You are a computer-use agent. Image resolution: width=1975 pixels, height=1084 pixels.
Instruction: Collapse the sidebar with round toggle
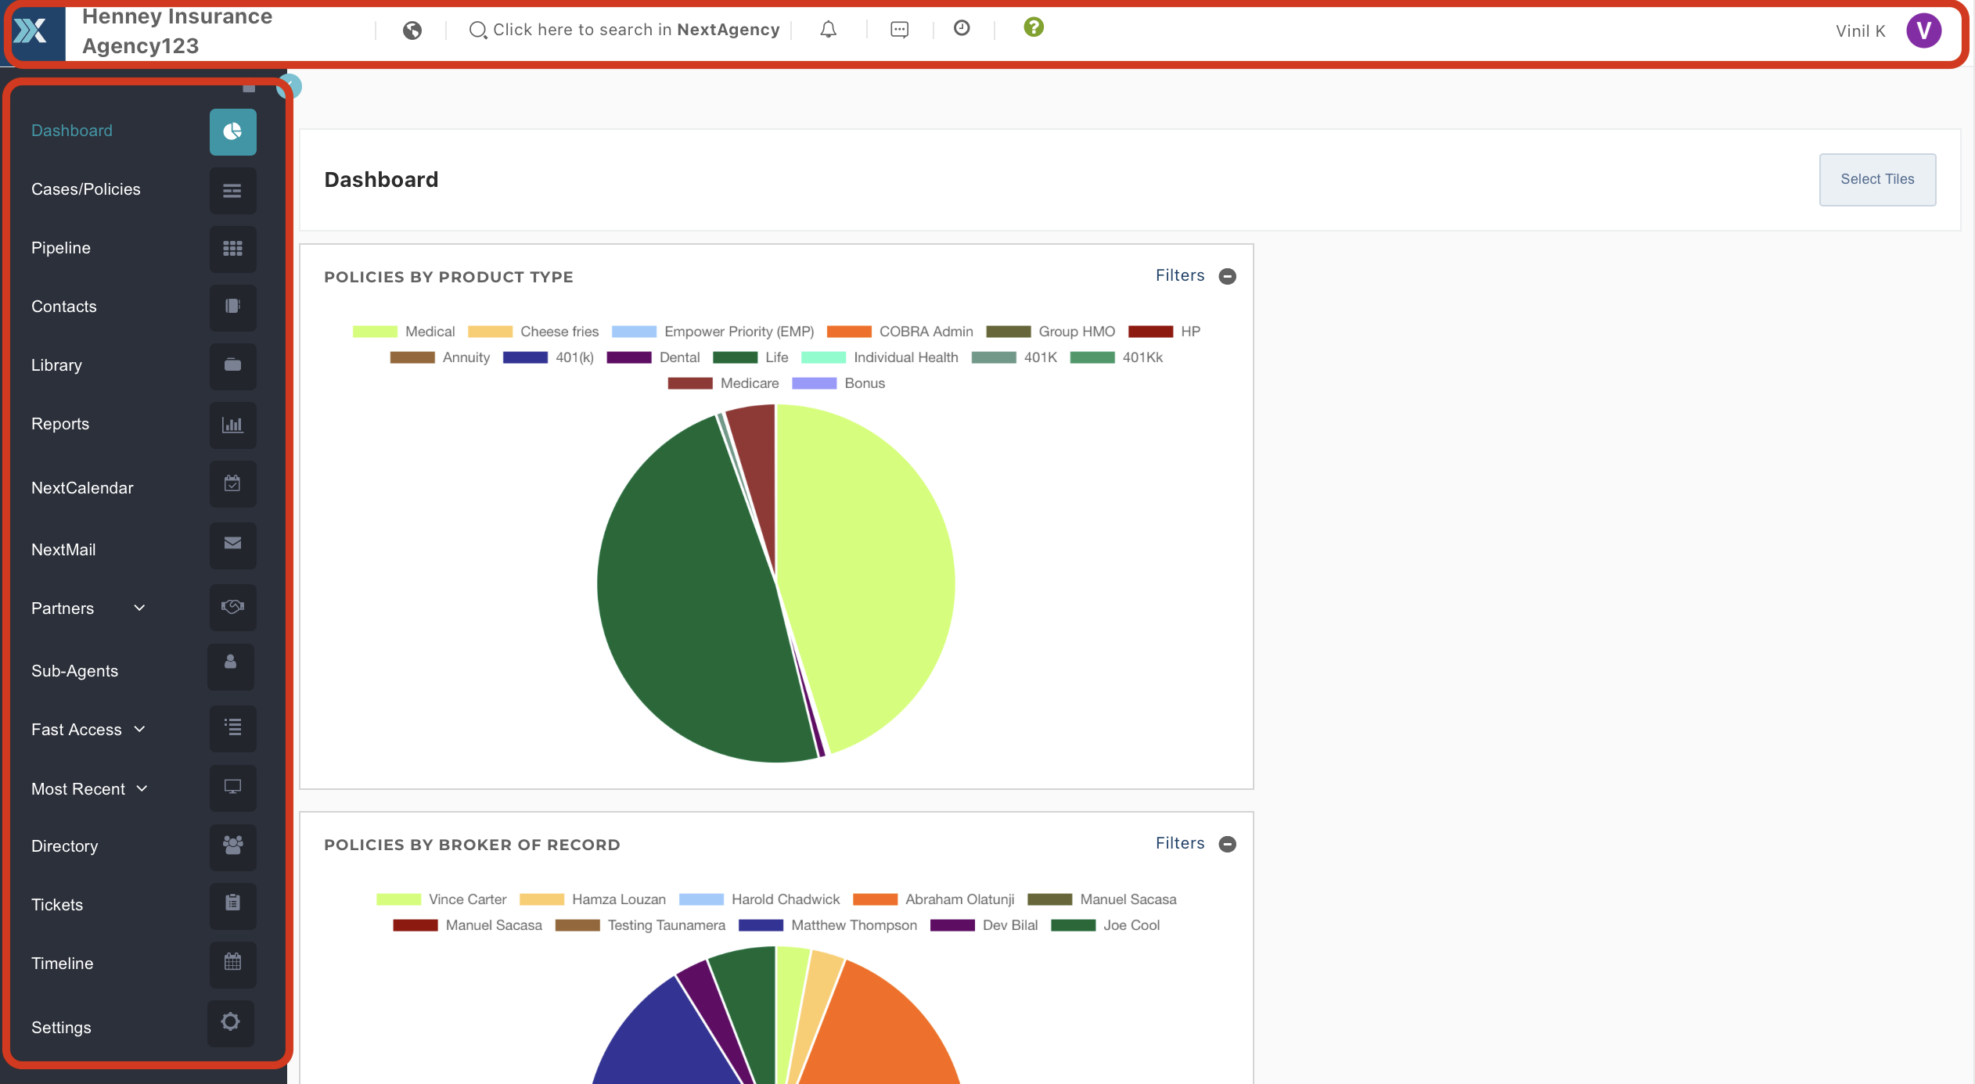(x=290, y=85)
